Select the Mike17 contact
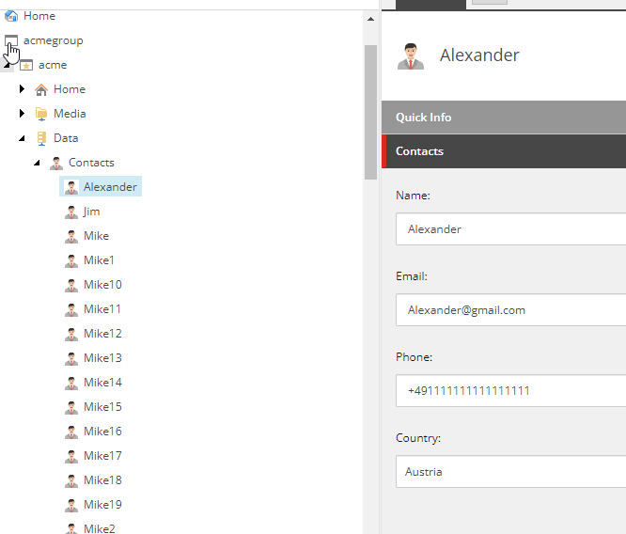 [x=102, y=456]
